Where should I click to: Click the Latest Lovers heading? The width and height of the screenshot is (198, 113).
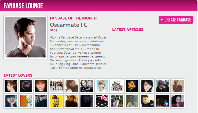tap(18, 75)
